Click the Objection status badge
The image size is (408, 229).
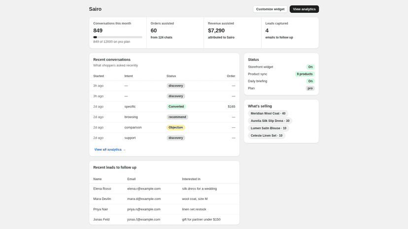[175, 127]
